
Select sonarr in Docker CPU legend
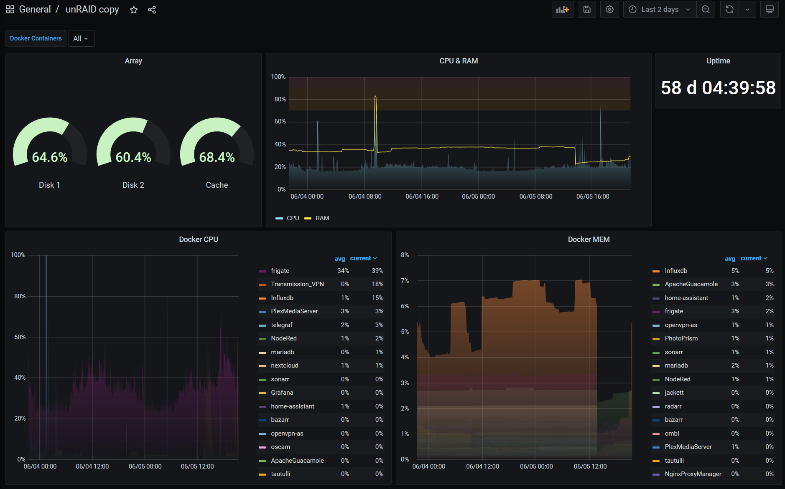pyautogui.click(x=280, y=379)
